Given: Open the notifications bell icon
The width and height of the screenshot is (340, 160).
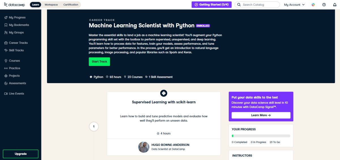Looking at the screenshot, I should [x=335, y=5].
